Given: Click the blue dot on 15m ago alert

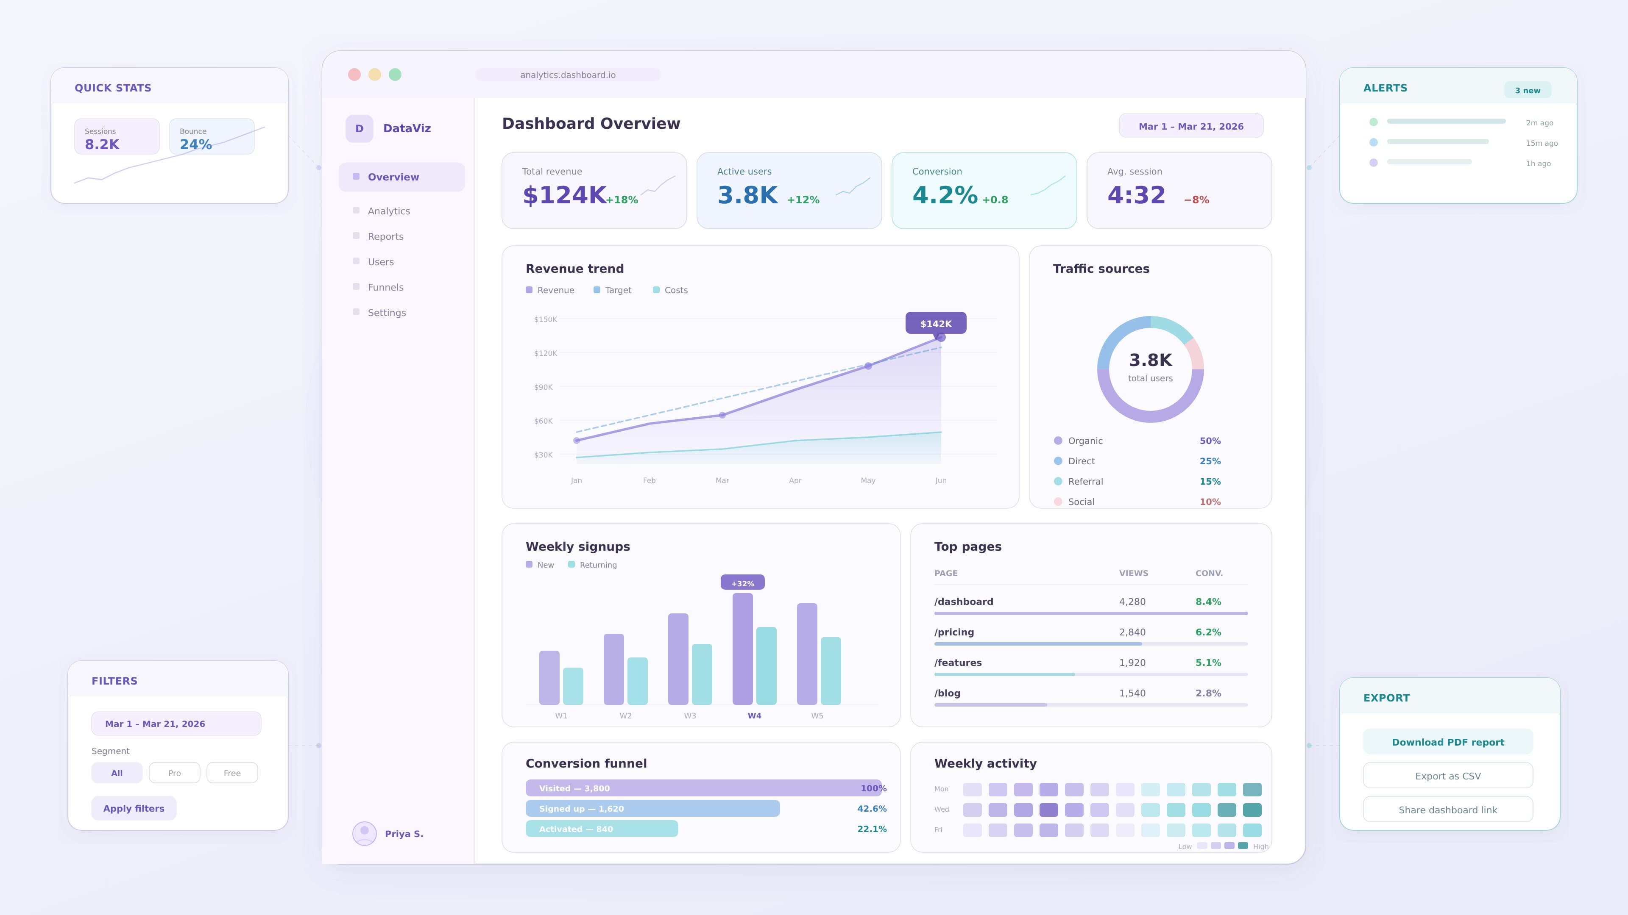Looking at the screenshot, I should coord(1373,142).
